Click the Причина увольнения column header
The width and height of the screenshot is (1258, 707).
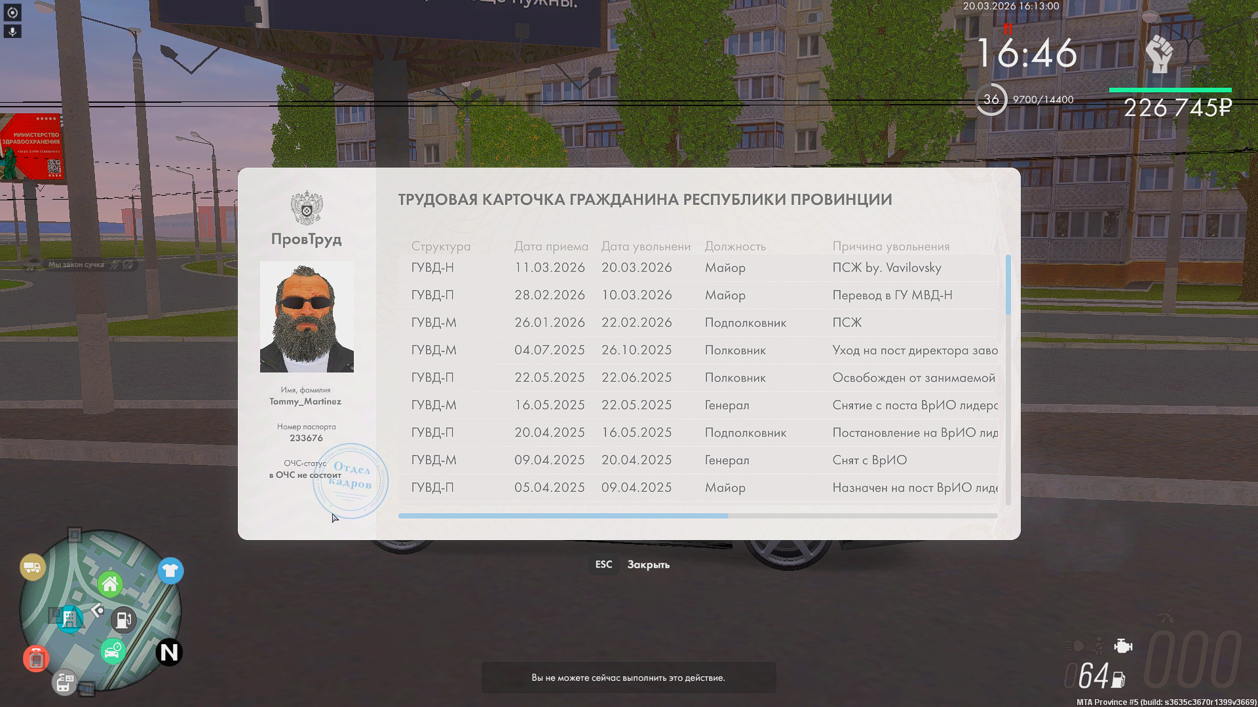click(890, 246)
